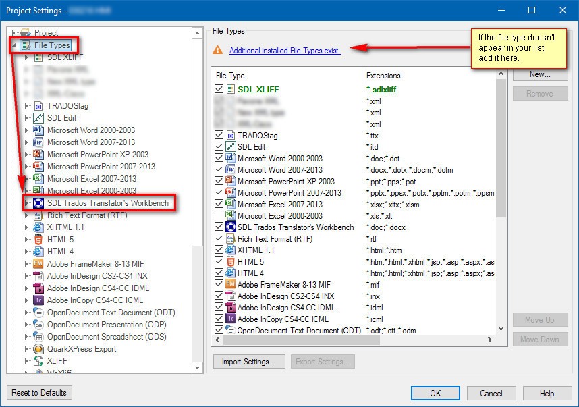Click Adobe InCopy CS4-CC ICML icon in tree
579x407 pixels.
[38, 300]
